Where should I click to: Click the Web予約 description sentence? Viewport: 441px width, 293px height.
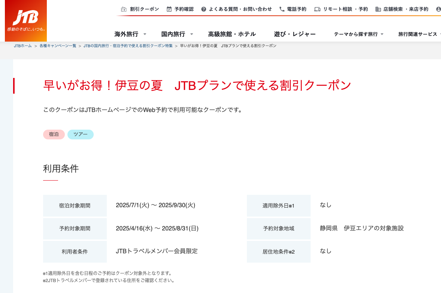[143, 110]
